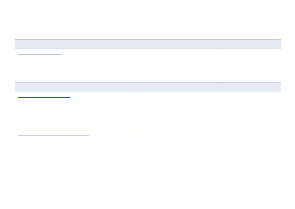295x209 pixels.
Task: Select the first shaded header row's right cell
Action: [250, 44]
